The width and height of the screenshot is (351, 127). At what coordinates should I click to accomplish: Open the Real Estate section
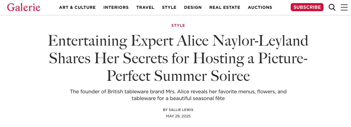pos(225,8)
